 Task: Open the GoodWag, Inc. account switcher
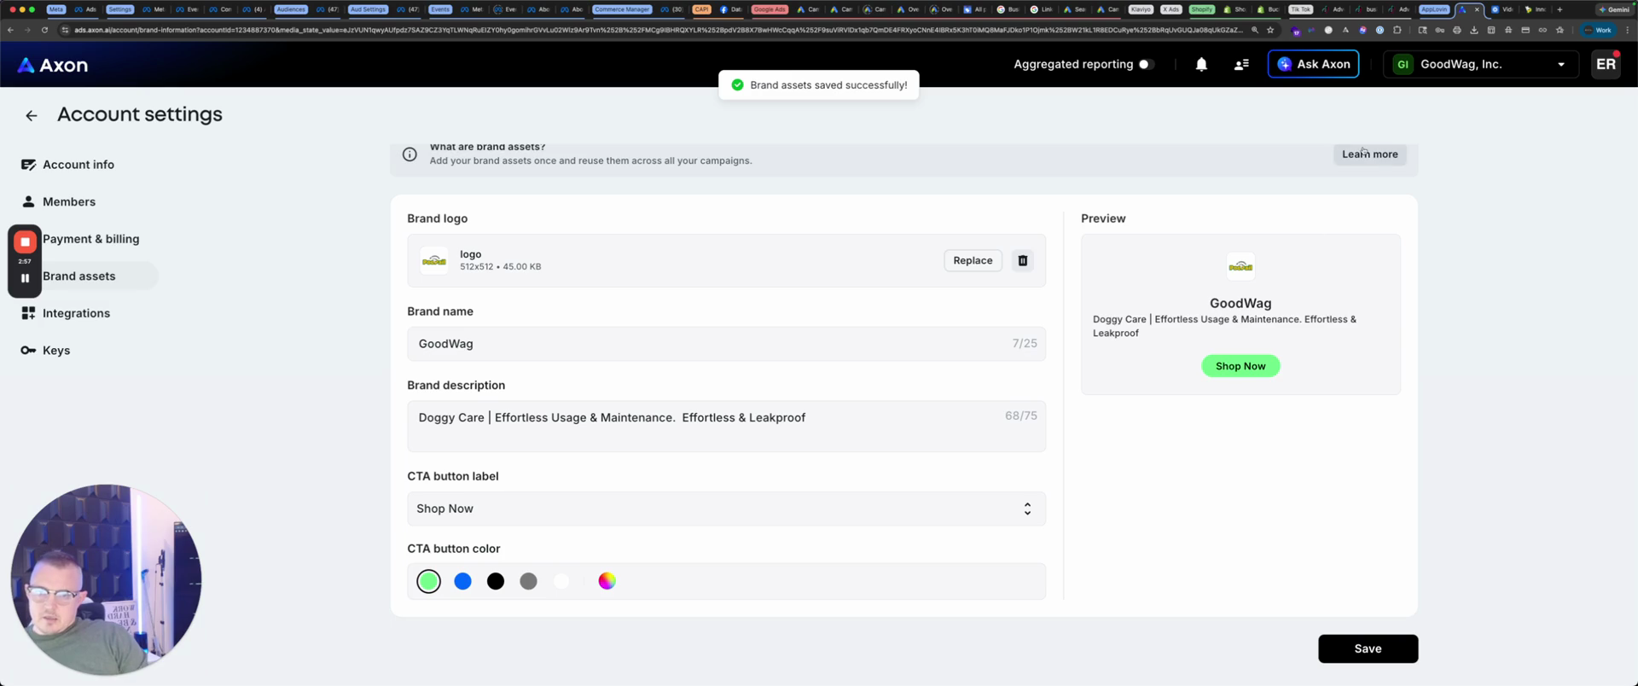1479,65
